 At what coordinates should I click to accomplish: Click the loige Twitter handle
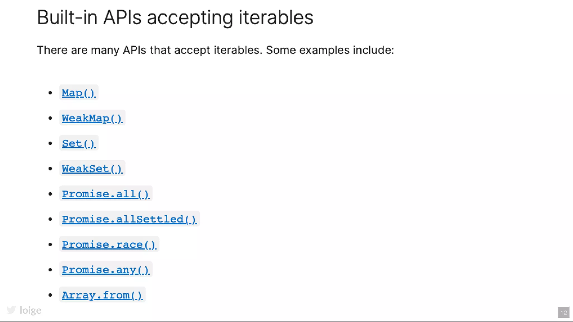click(30, 310)
